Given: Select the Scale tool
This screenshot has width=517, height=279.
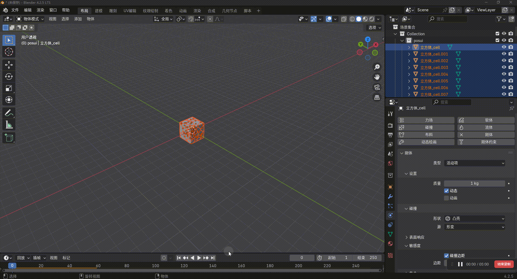Looking at the screenshot, I should 9,88.
